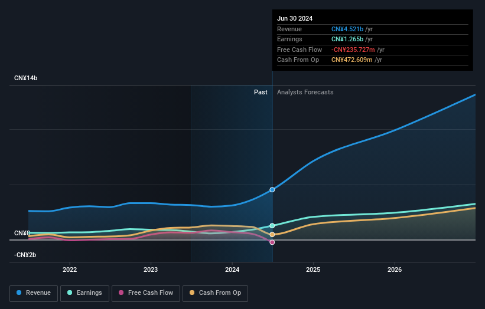This screenshot has width=485, height=309.
Task: Select the 2024 x-axis label
Action: tap(232, 269)
